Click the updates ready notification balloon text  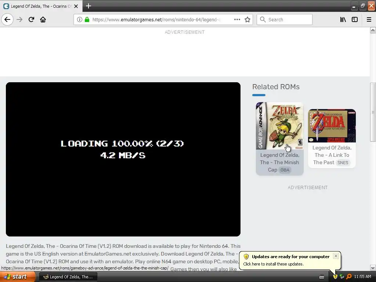[273, 264]
